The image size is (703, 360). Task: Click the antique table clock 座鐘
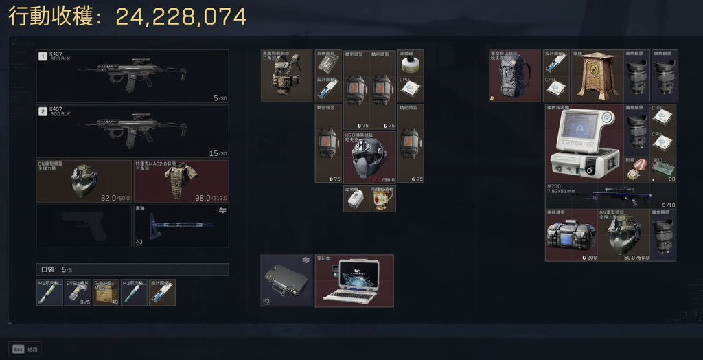tap(597, 76)
